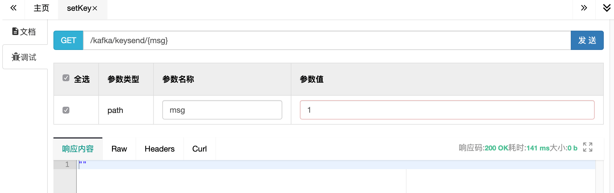Switch to the Curl tab

point(199,149)
